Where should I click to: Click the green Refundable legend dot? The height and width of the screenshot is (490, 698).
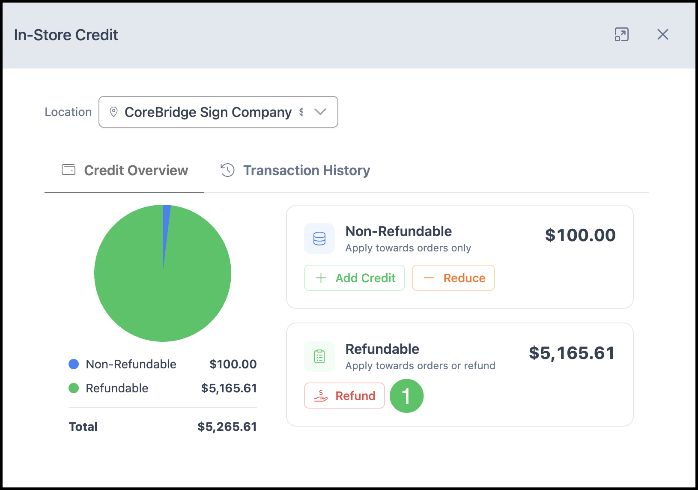coord(74,388)
